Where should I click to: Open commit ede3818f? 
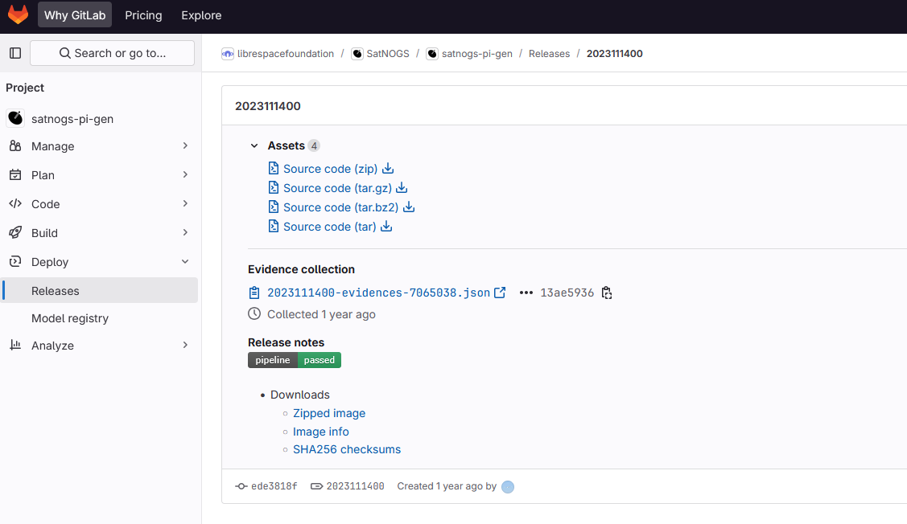pyautogui.click(x=274, y=486)
